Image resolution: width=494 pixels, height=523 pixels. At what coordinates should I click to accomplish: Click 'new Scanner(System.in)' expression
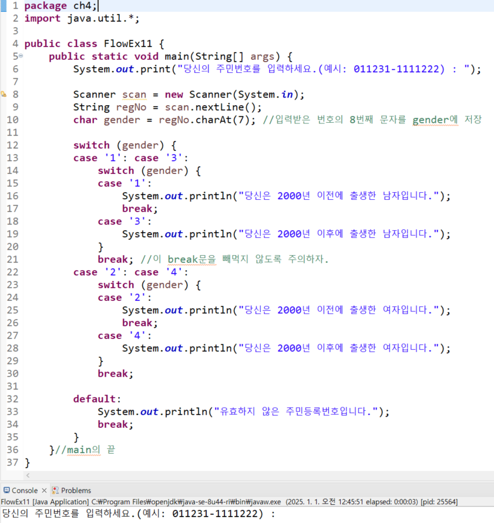[231, 95]
